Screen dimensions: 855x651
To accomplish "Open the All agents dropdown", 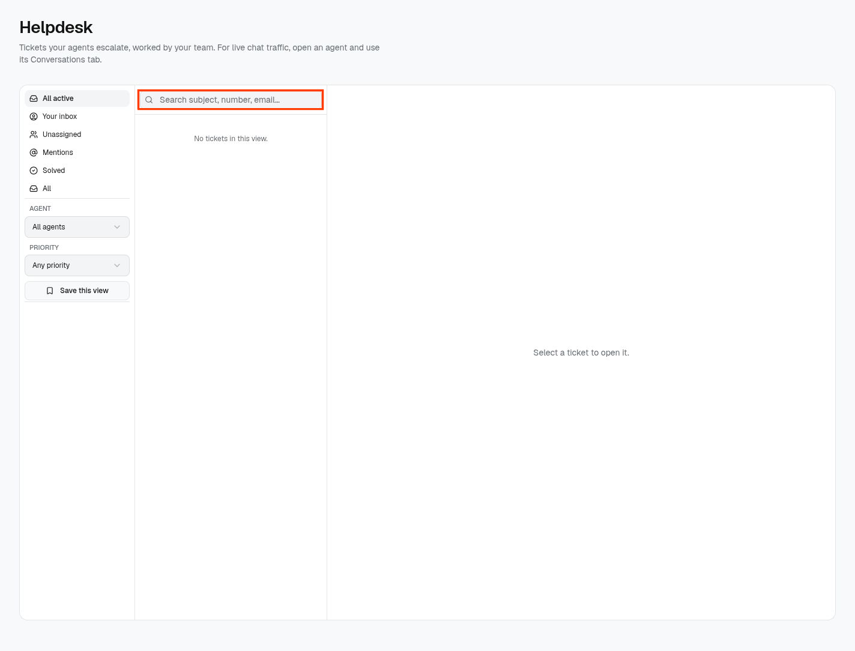I will (x=77, y=227).
